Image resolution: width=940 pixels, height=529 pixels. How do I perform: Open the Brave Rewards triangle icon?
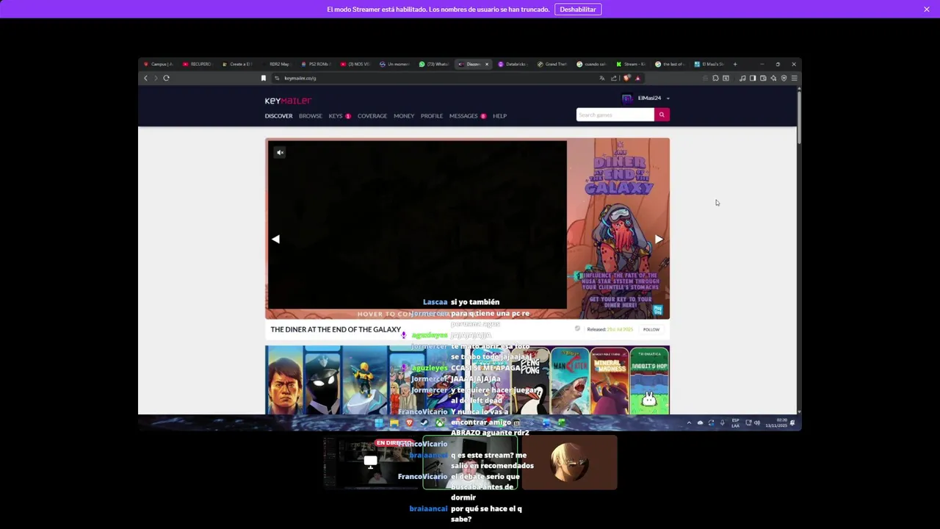tap(637, 78)
